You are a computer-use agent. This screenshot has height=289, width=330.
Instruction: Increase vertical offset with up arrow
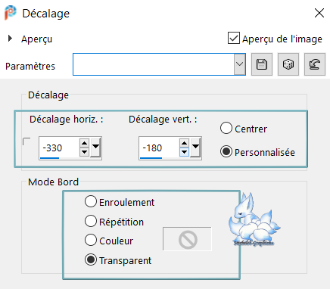pos(184,143)
